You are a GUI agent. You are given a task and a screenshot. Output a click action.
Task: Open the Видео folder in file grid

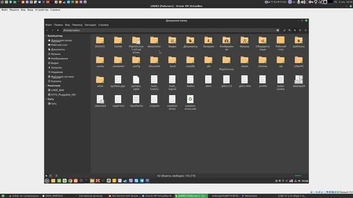click(x=172, y=42)
